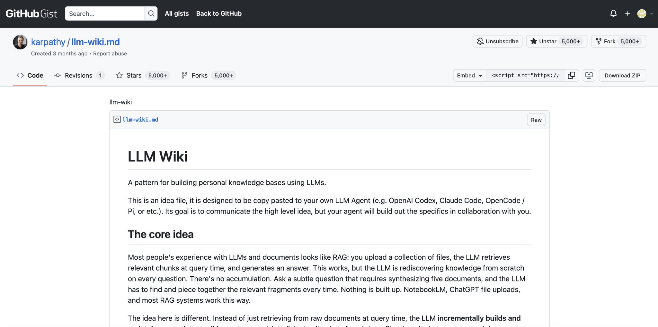Click the search magnifier button
658x327 pixels.
coord(151,13)
